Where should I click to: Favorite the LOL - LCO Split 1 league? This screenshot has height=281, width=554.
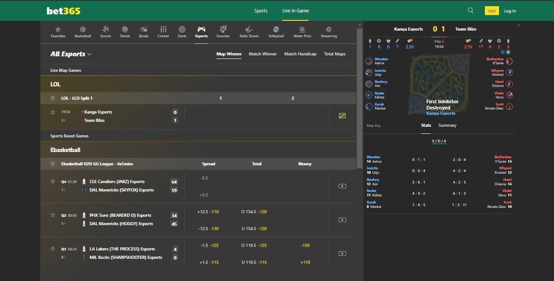click(53, 98)
